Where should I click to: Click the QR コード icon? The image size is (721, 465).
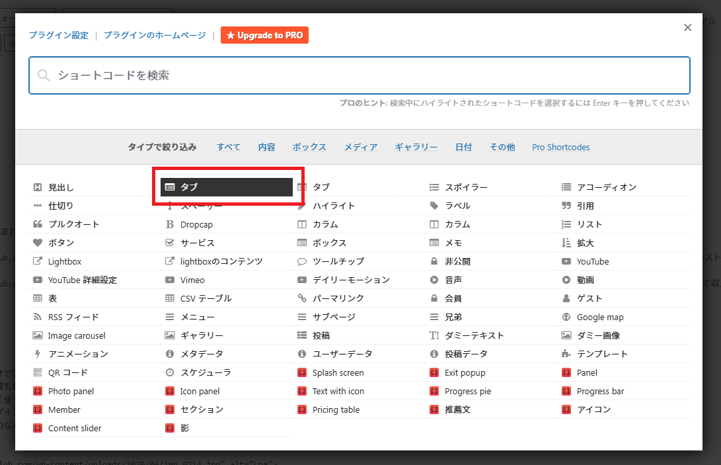38,372
